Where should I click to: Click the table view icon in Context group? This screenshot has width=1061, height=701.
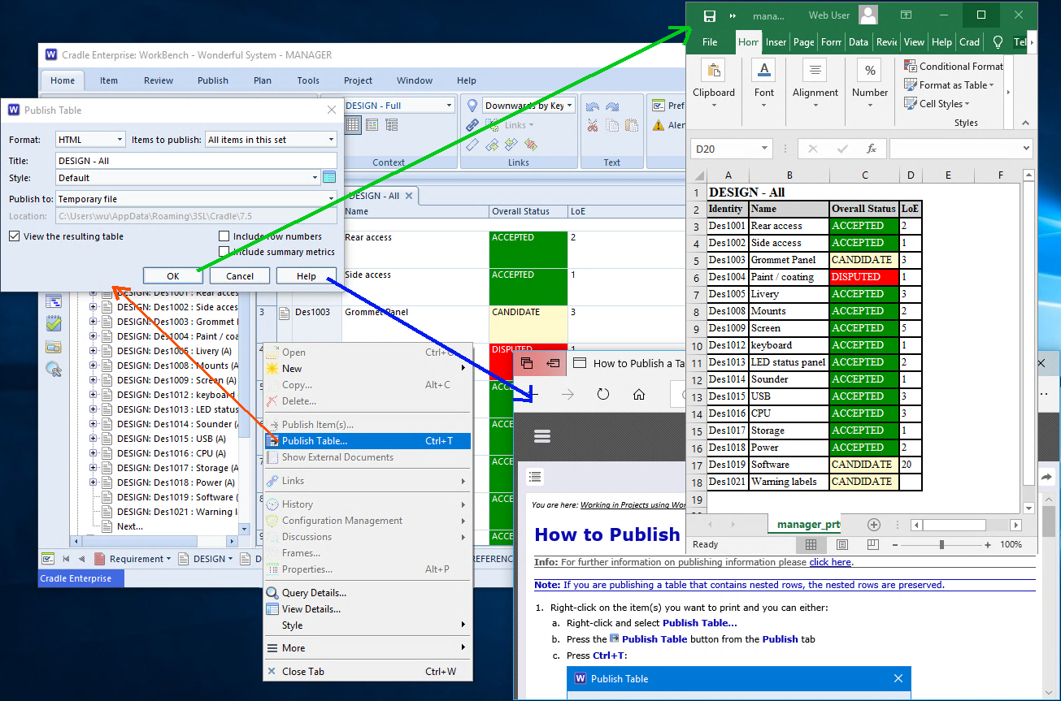(x=353, y=124)
